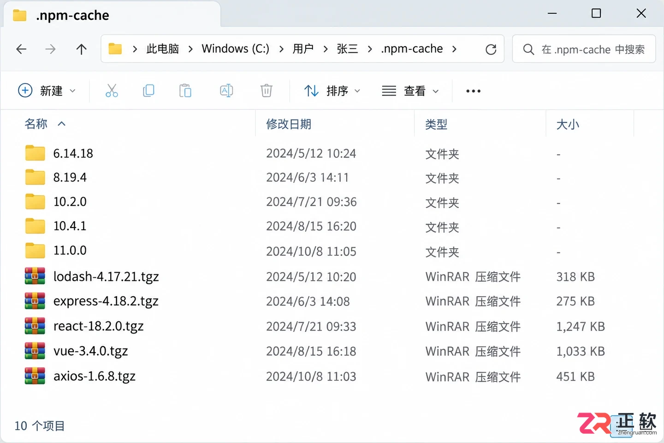
Task: Click the Delete trash can icon
Action: coord(267,90)
